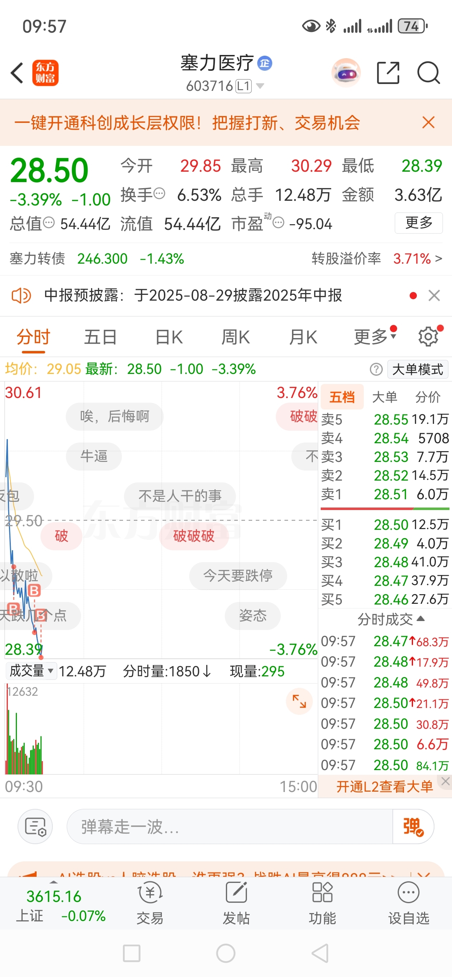The height and width of the screenshot is (977, 452).
Task: Expand the stock code 603716 dropdown arrow
Action: point(260,86)
